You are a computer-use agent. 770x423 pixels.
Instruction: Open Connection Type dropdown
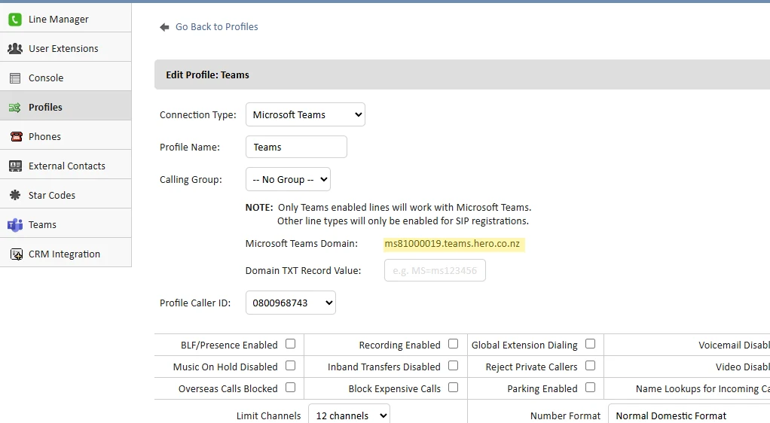point(305,115)
